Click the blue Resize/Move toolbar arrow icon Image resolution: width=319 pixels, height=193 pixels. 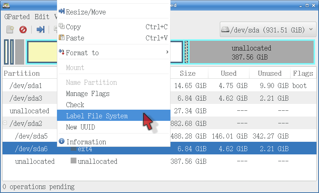(x=40, y=30)
